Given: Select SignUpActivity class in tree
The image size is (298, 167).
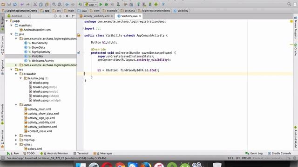Looking at the screenshot, I should click(x=41, y=52).
